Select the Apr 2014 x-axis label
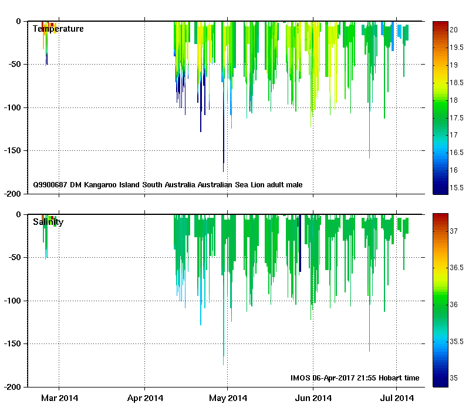469x411 pixels. [x=144, y=398]
